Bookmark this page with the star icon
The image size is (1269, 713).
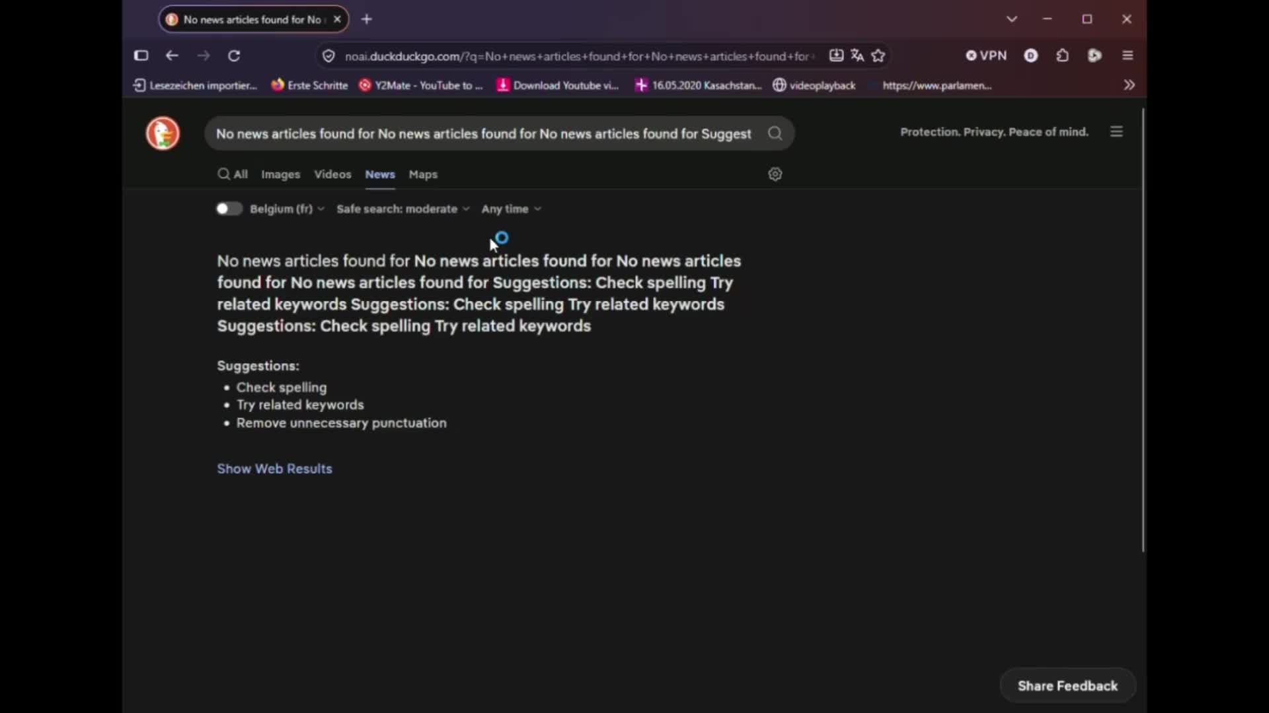(878, 55)
